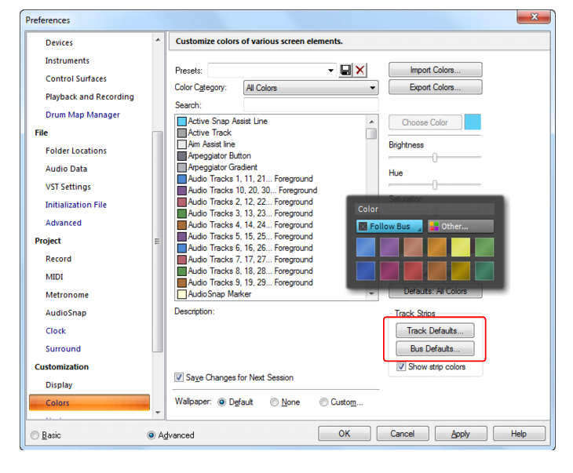Click the save preset floppy disk icon
573x473 pixels.
(x=345, y=71)
